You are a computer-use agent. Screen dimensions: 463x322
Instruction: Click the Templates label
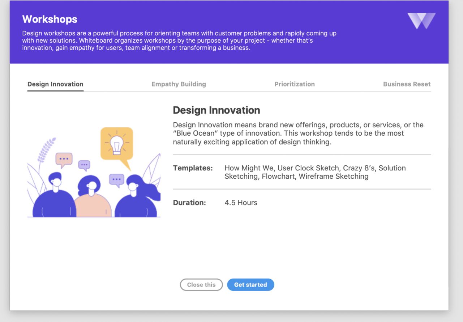click(x=189, y=168)
